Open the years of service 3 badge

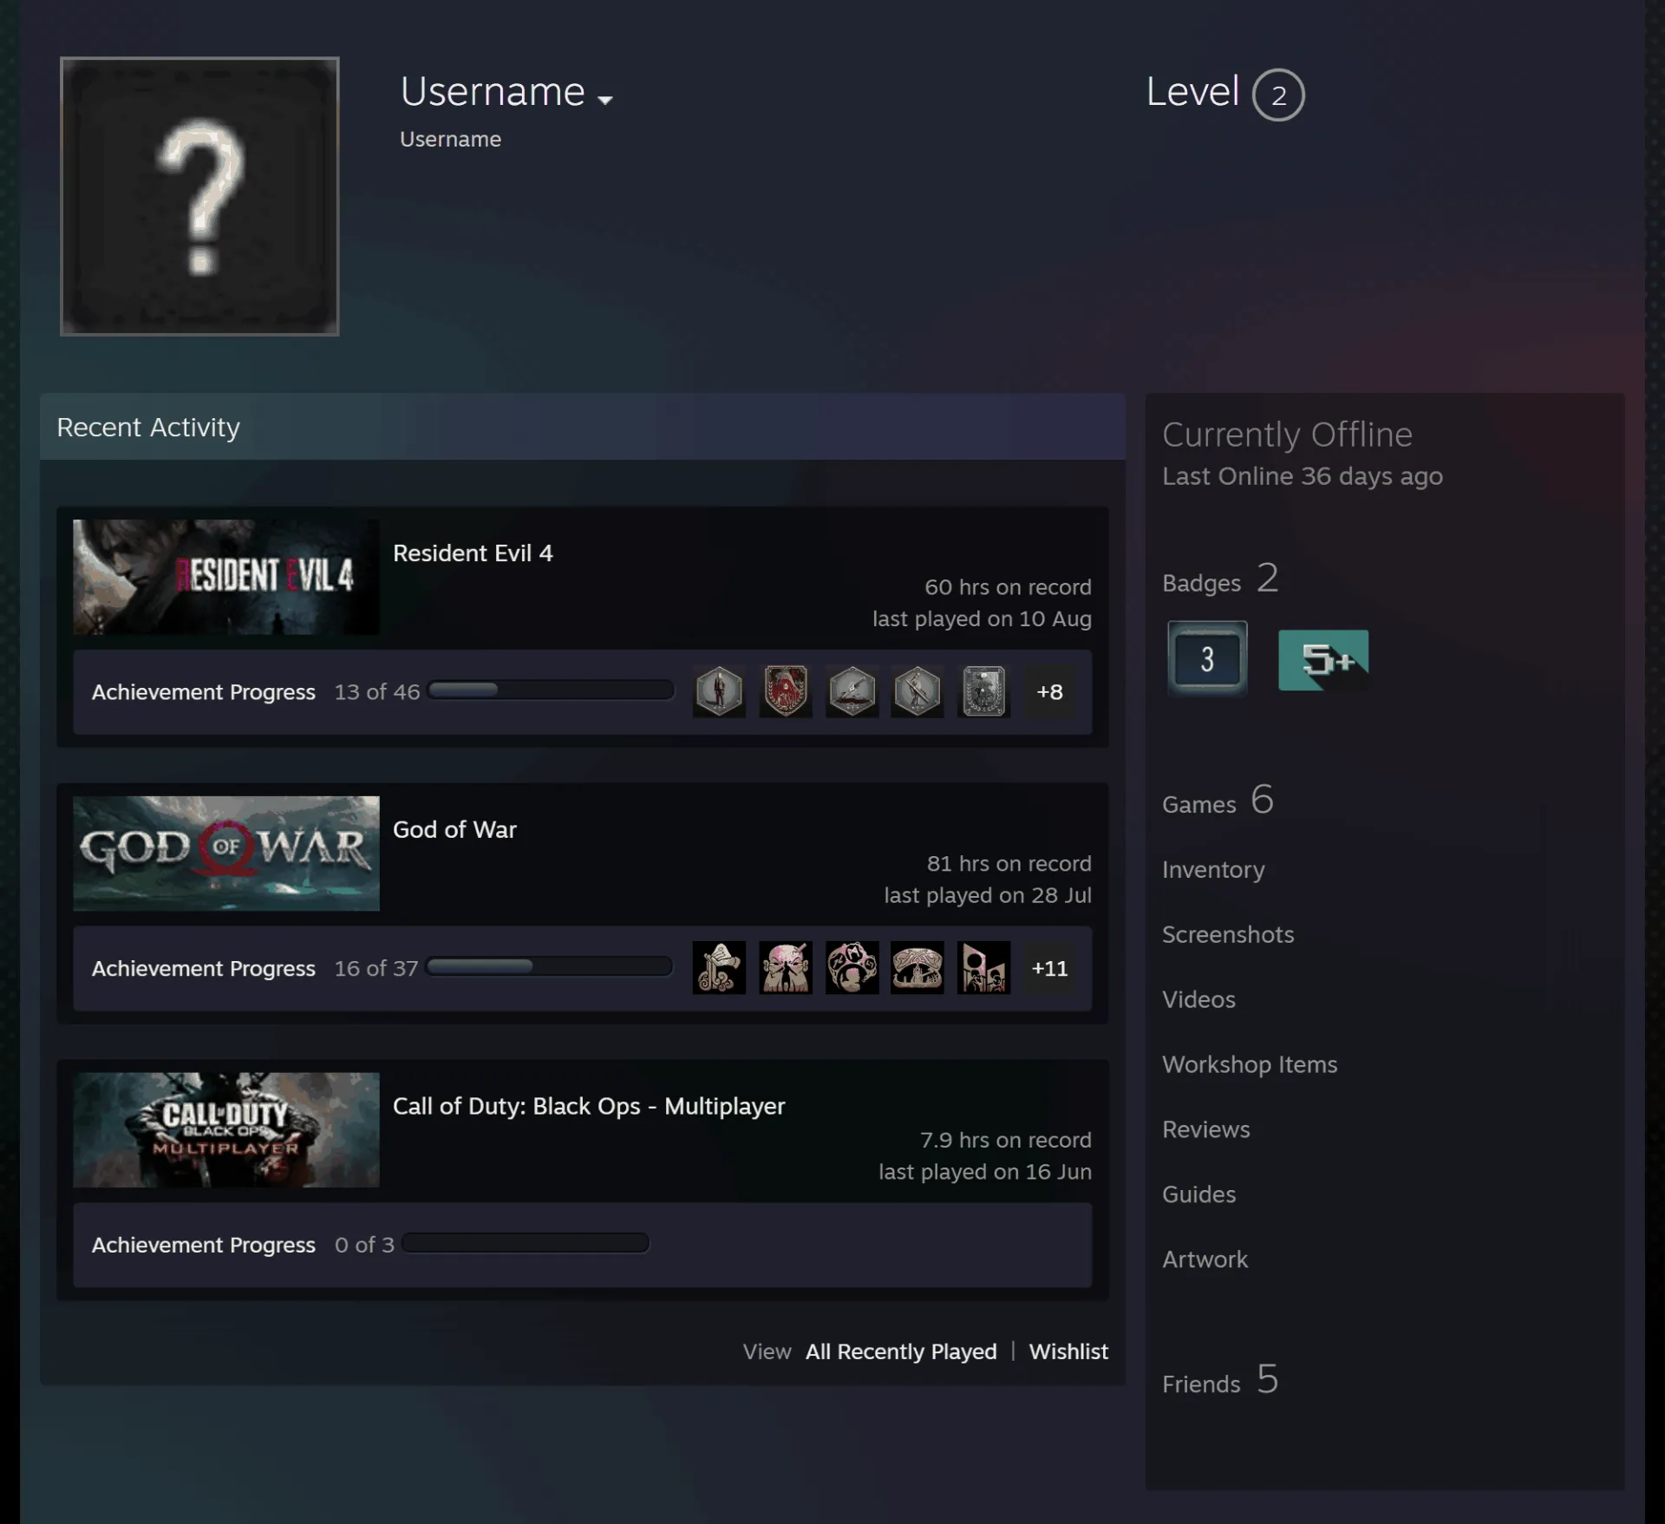(x=1207, y=658)
